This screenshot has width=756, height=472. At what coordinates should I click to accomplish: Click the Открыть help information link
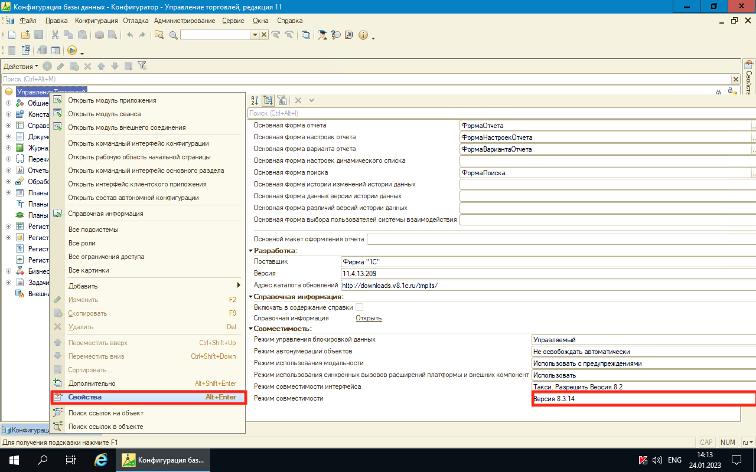(x=369, y=318)
